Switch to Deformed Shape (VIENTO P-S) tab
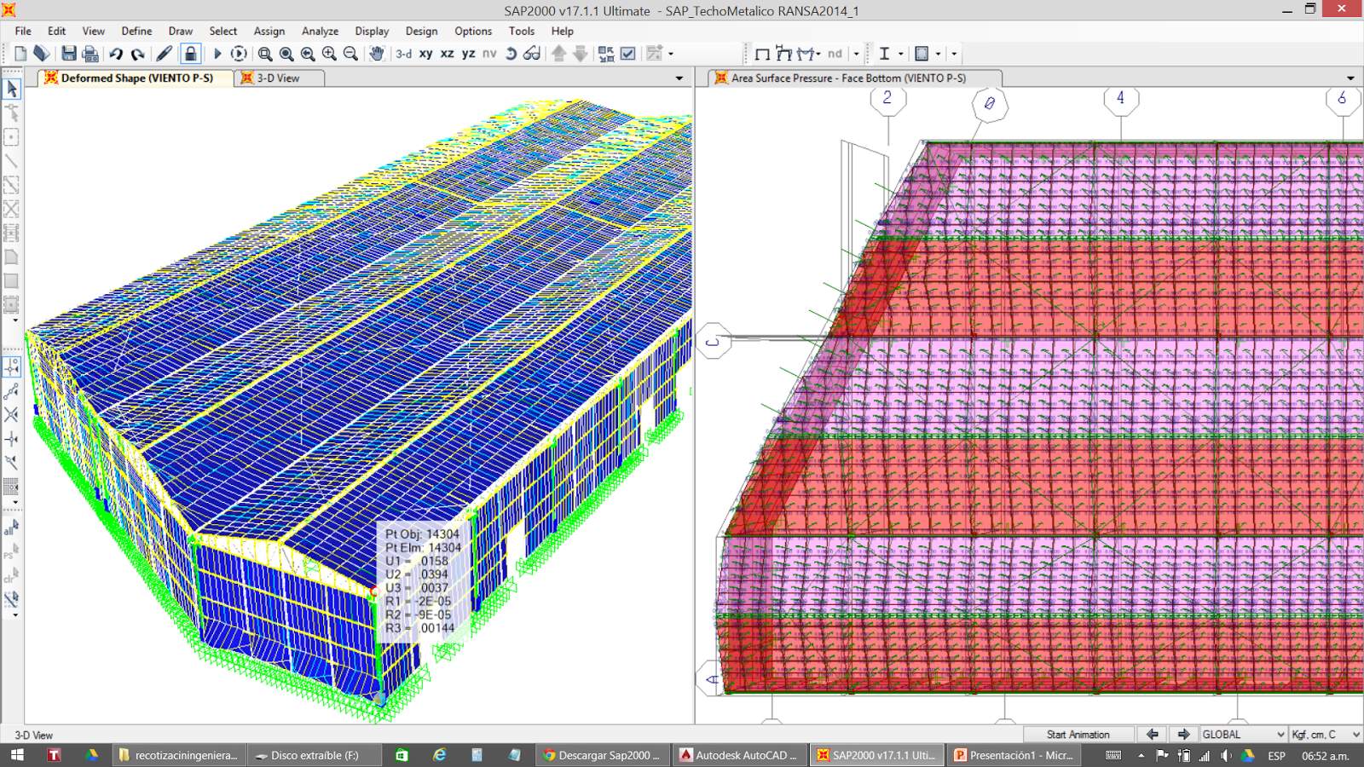 tap(136, 78)
